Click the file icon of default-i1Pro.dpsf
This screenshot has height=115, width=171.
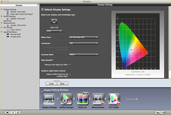coord(8,19)
